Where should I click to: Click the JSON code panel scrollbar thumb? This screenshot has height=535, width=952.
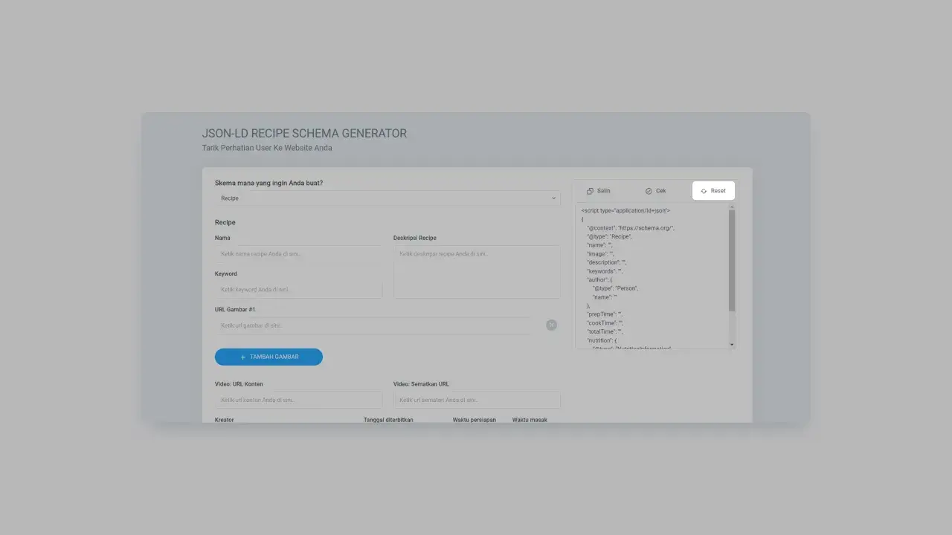click(732, 260)
